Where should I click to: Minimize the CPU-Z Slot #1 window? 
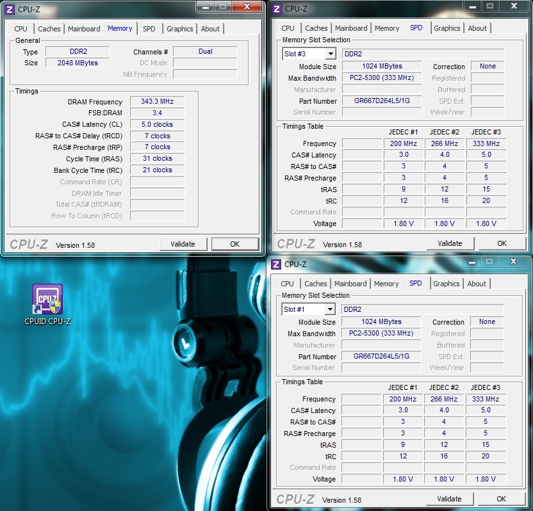pyautogui.click(x=471, y=262)
